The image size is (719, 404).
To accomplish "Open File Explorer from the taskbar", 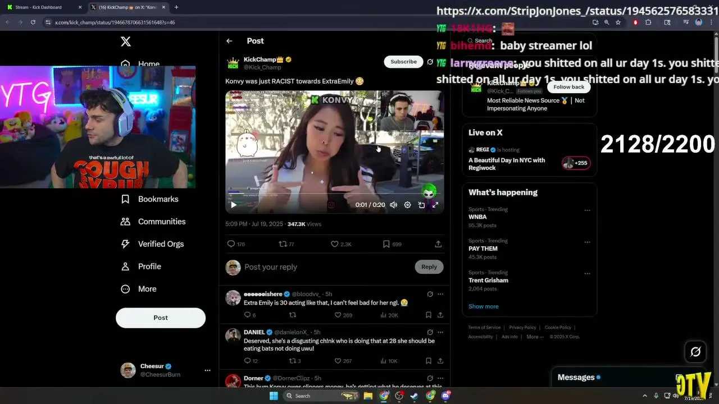I will pos(368,396).
